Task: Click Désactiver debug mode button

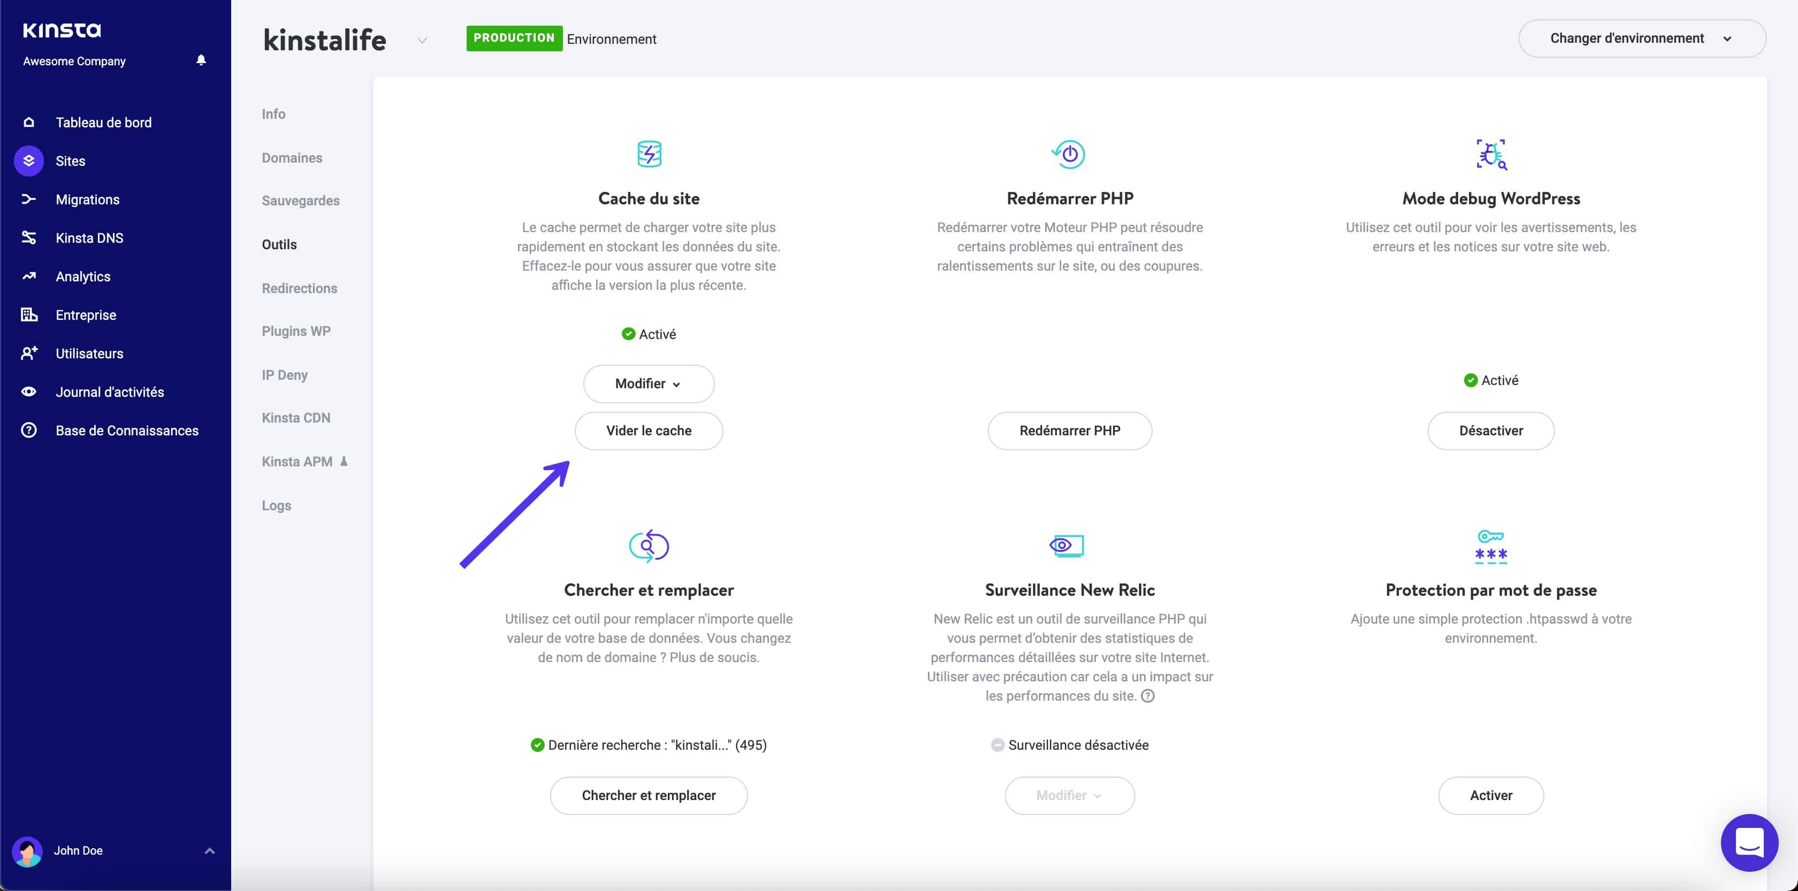Action: (x=1491, y=431)
